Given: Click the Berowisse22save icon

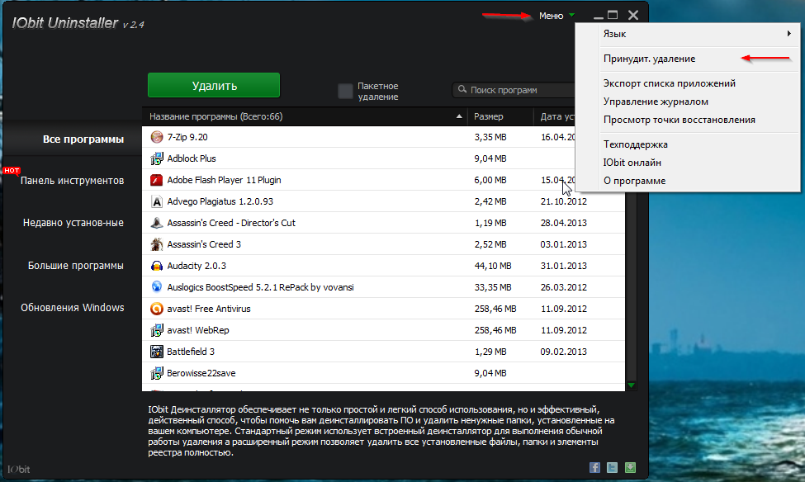Looking at the screenshot, I should (157, 373).
